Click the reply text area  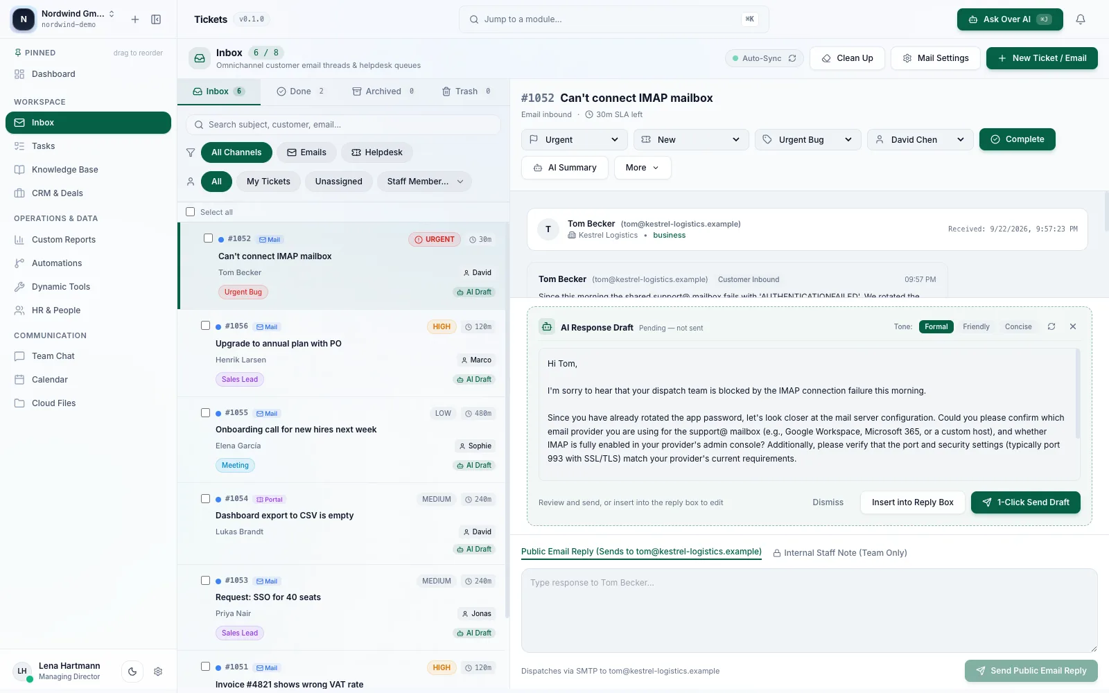click(x=810, y=611)
